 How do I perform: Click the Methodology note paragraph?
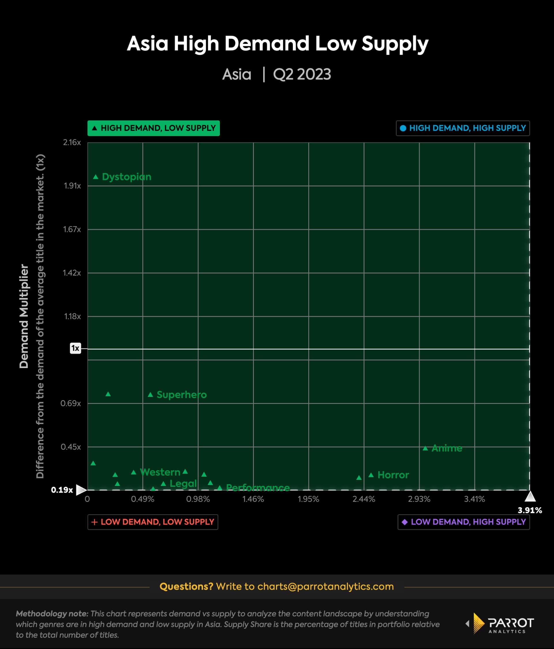coord(228,624)
